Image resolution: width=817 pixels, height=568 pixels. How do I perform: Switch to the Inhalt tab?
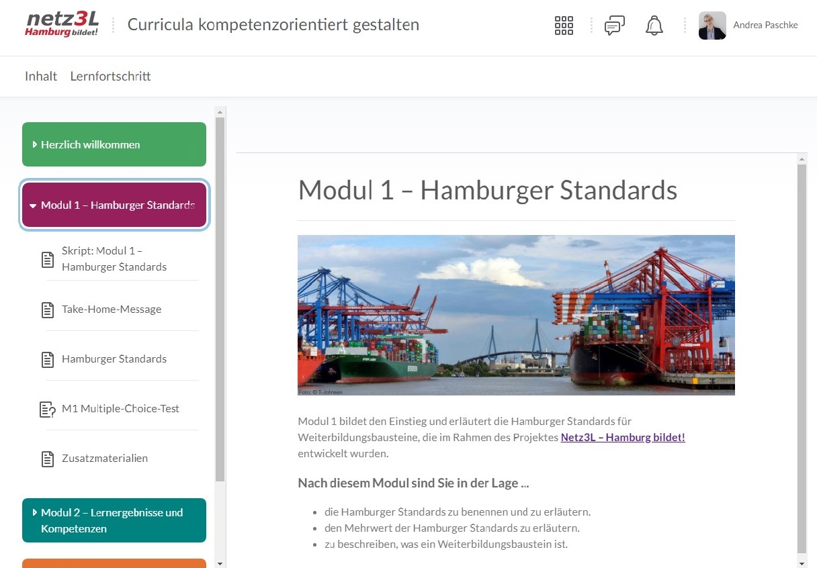(x=41, y=77)
